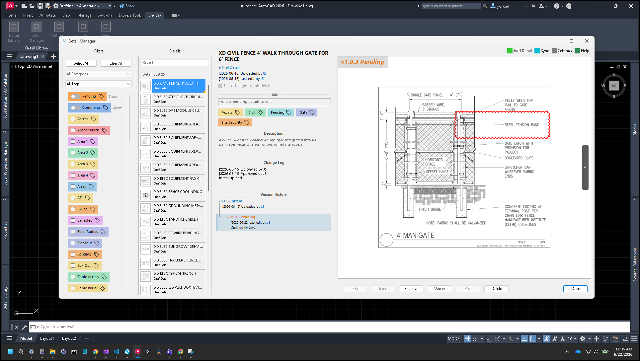
Task: Check the Anchor Block filter checkbox
Action: (x=73, y=130)
